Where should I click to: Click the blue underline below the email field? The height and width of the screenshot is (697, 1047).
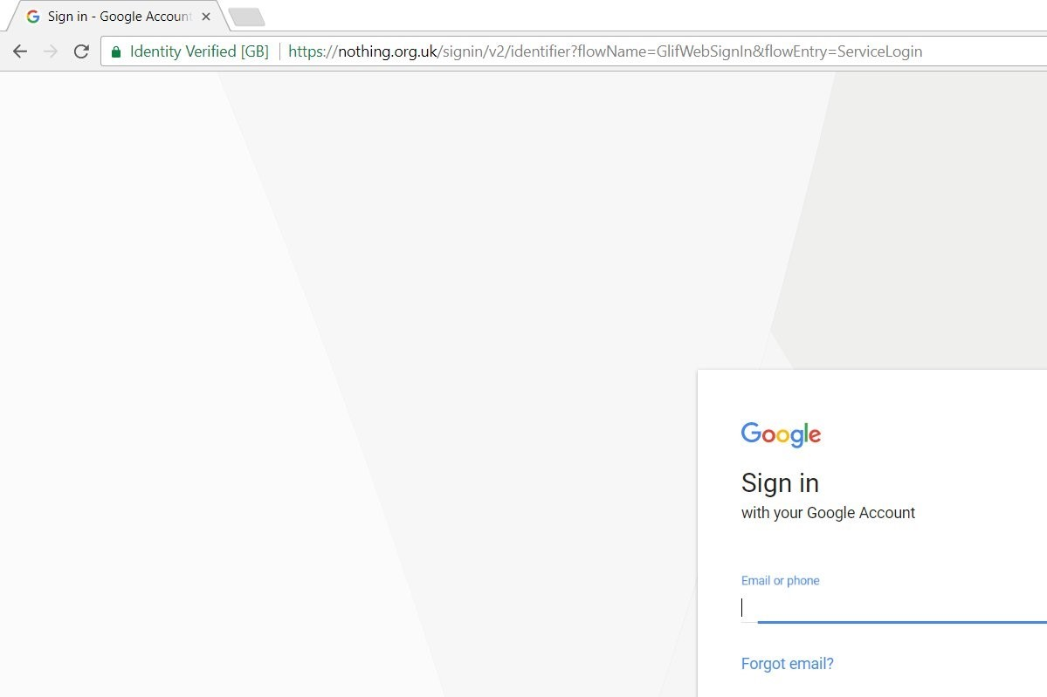tap(899, 622)
